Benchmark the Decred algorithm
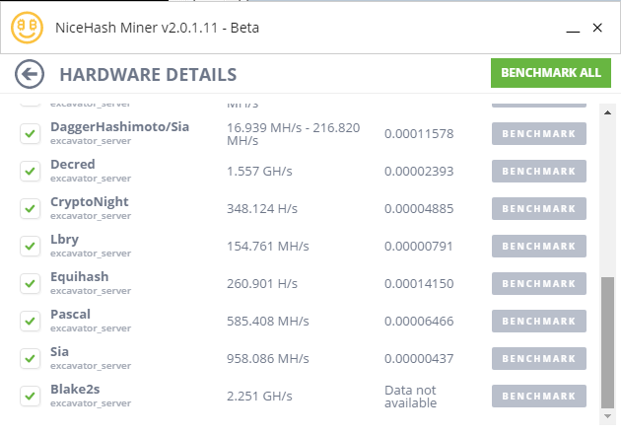Viewport: 621px width, 436px height. 539,172
